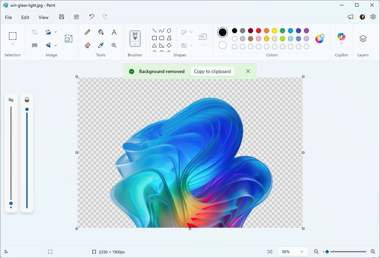
Task: Open the zoom level dropdown in status bar
Action: (x=293, y=252)
